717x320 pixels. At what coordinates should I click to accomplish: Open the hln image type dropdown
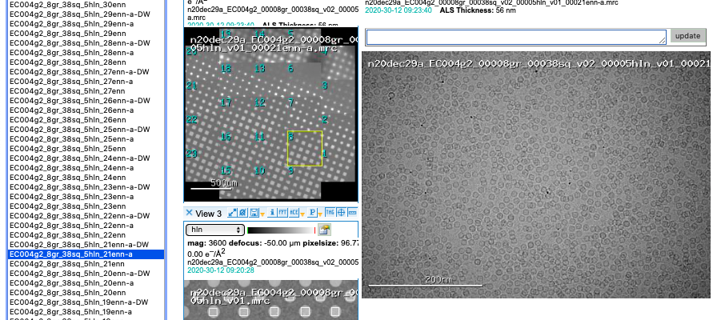click(x=215, y=230)
